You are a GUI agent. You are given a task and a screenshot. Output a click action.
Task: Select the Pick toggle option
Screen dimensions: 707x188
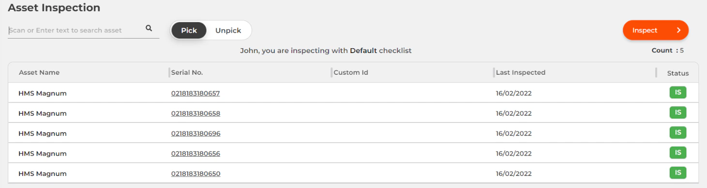pos(189,30)
